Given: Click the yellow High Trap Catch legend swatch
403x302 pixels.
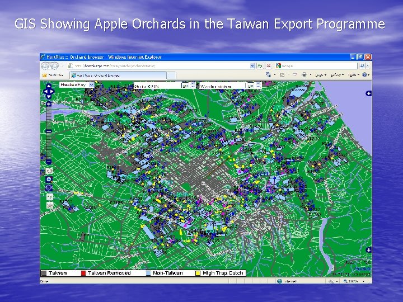Looking at the screenshot, I should [x=198, y=273].
